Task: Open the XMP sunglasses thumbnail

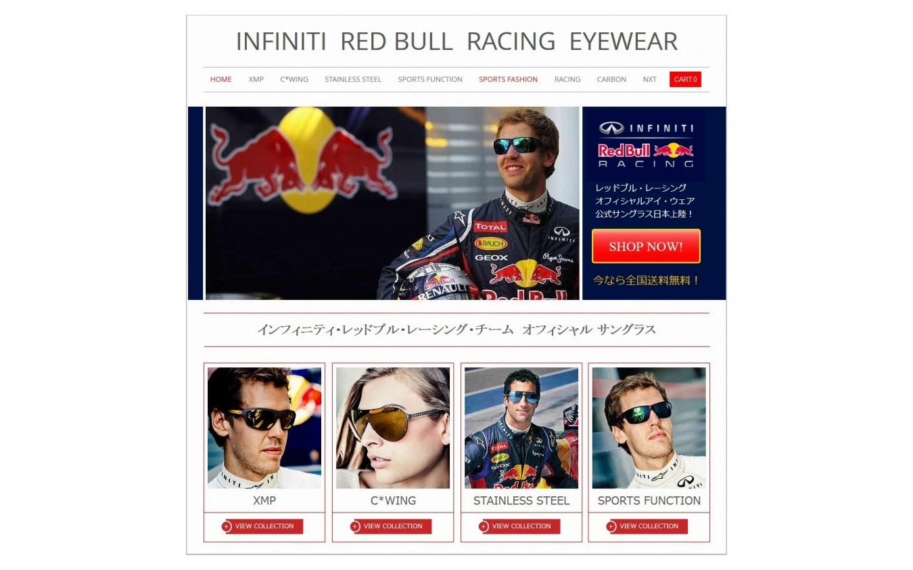Action: tap(264, 427)
